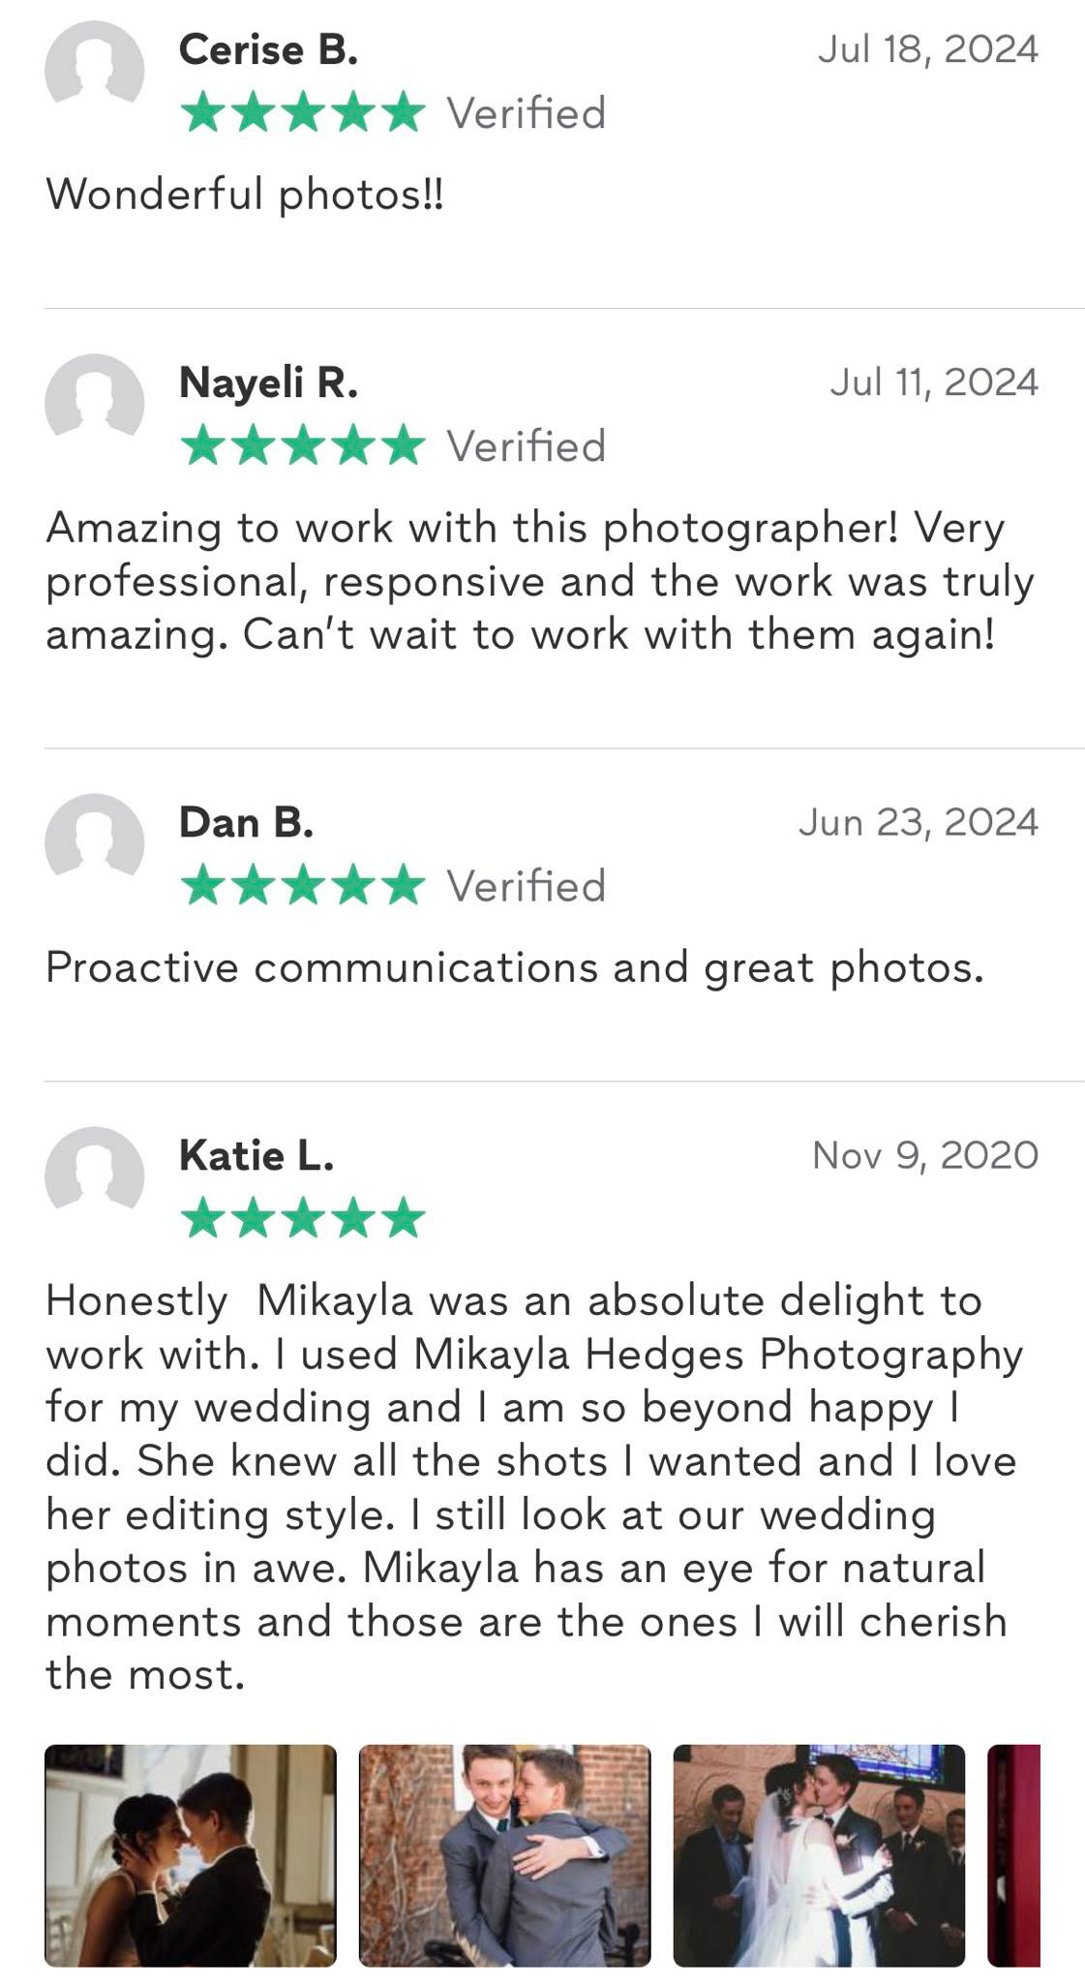Image resolution: width=1085 pixels, height=1983 pixels.
Task: Click the Nov 9, 2020 review date
Action: coord(925,1155)
